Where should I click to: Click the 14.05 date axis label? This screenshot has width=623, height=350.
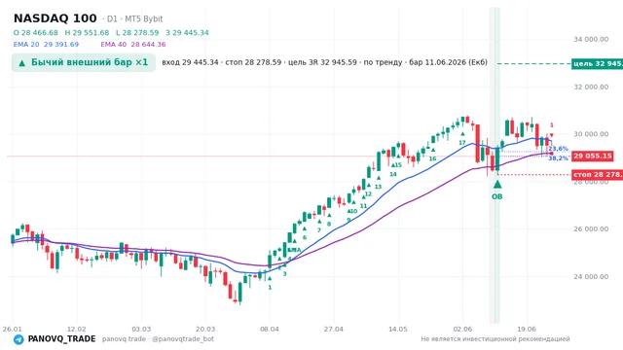tap(398, 329)
